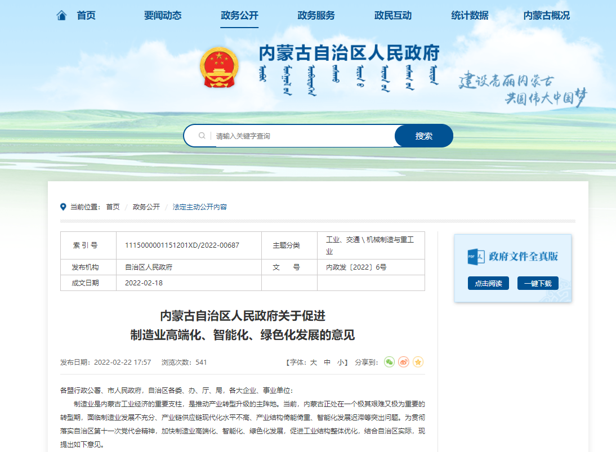Click the home icon beside 首页

tap(62, 15)
